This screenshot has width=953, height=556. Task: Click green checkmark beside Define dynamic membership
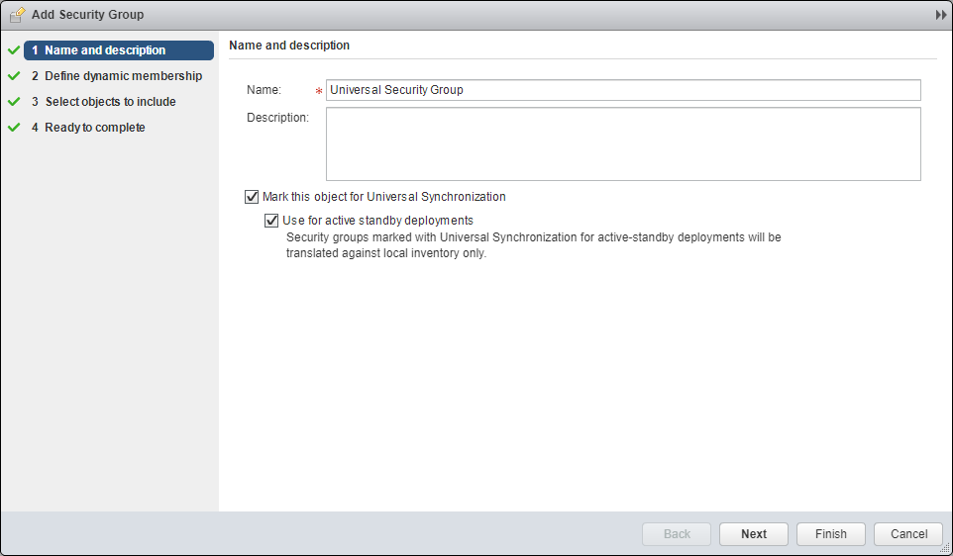click(14, 76)
